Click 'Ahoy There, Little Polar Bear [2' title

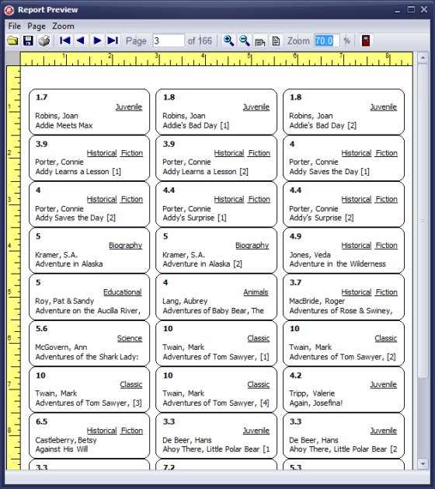click(343, 449)
